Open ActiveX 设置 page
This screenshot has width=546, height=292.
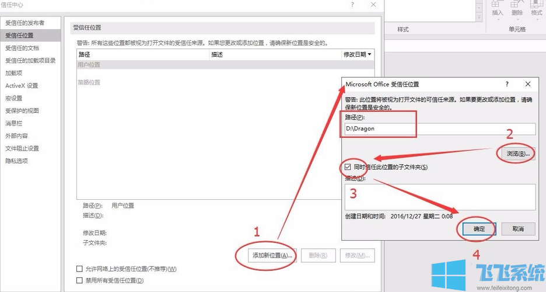coord(22,86)
